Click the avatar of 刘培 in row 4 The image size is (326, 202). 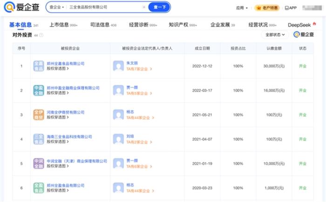[x=118, y=139]
